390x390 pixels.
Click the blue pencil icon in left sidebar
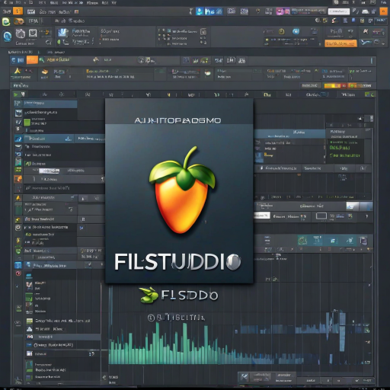point(18,139)
